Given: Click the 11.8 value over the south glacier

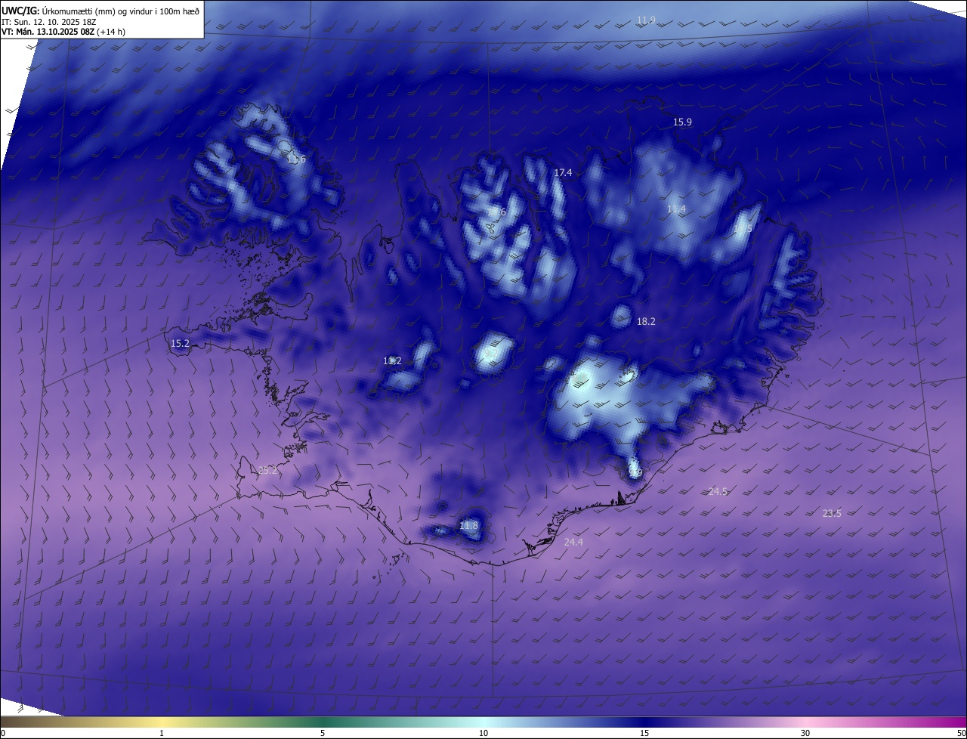Looking at the screenshot, I should coord(469,525).
